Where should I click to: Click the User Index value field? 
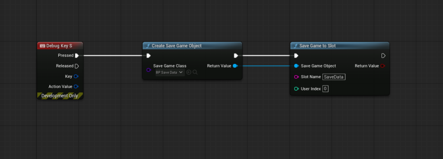(x=325, y=89)
